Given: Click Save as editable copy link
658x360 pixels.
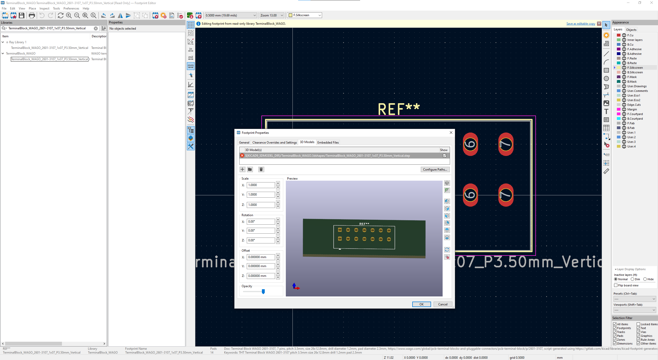Looking at the screenshot, I should click(581, 24).
